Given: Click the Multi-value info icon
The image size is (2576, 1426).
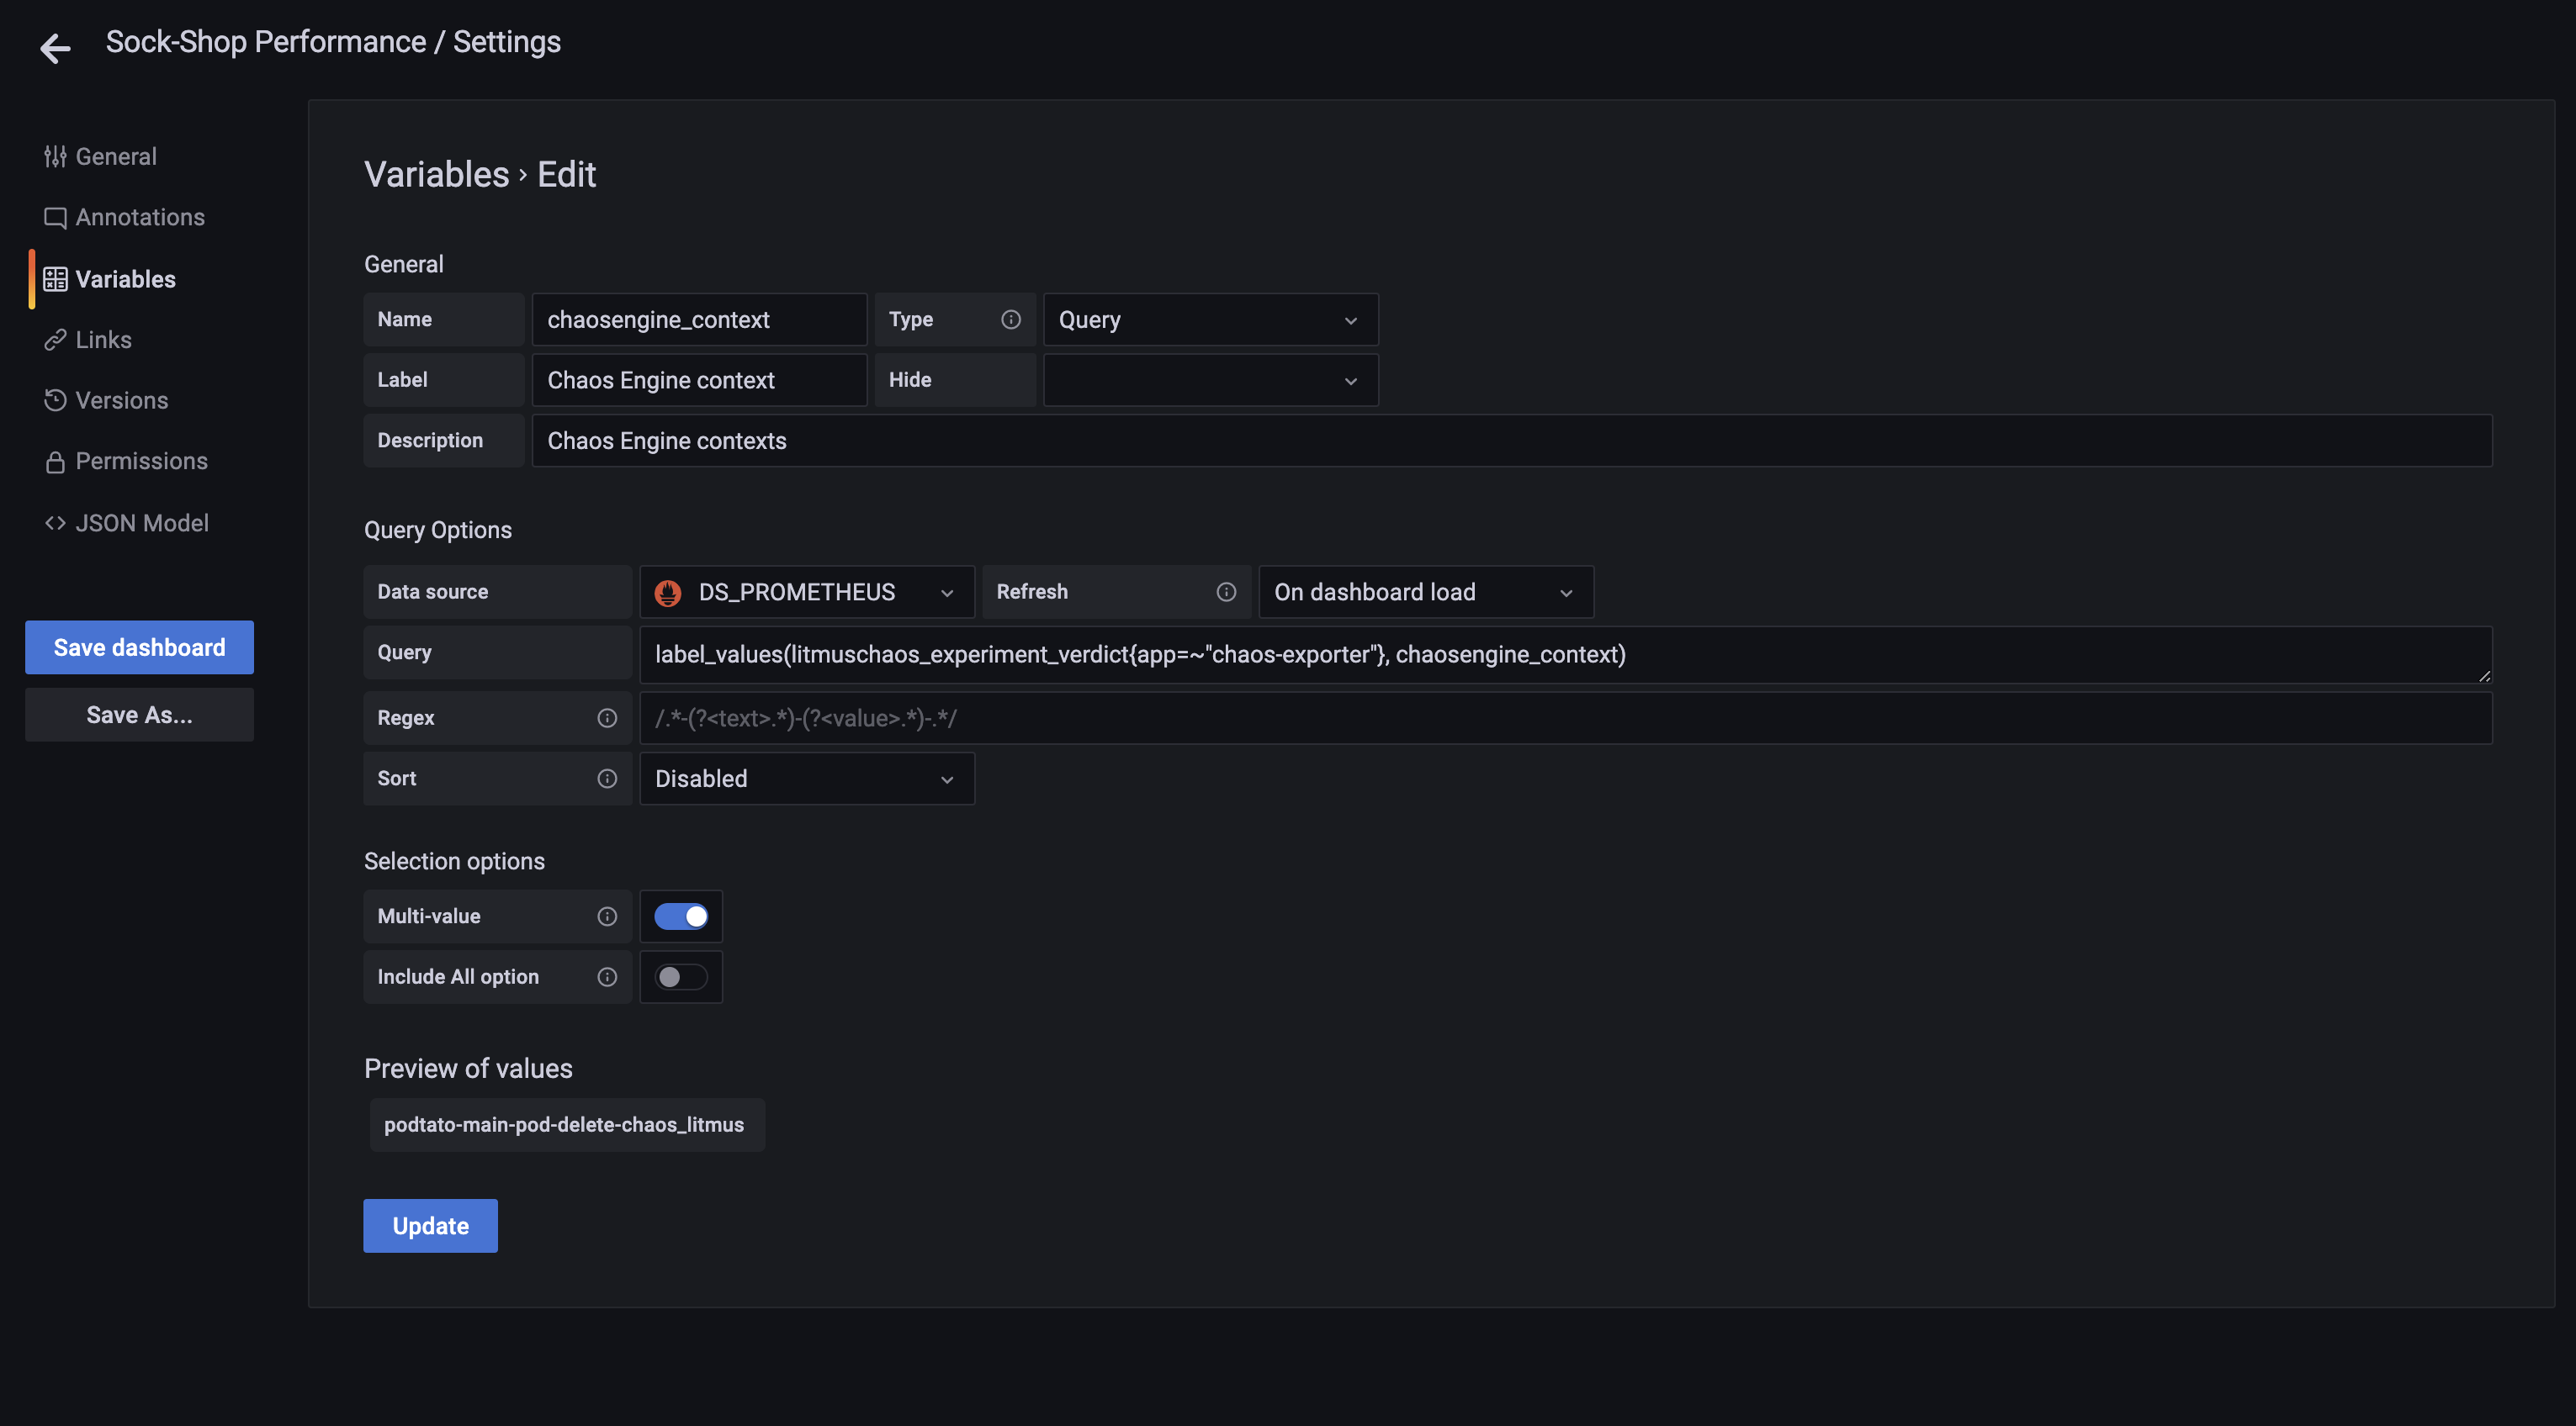Looking at the screenshot, I should coord(606,916).
